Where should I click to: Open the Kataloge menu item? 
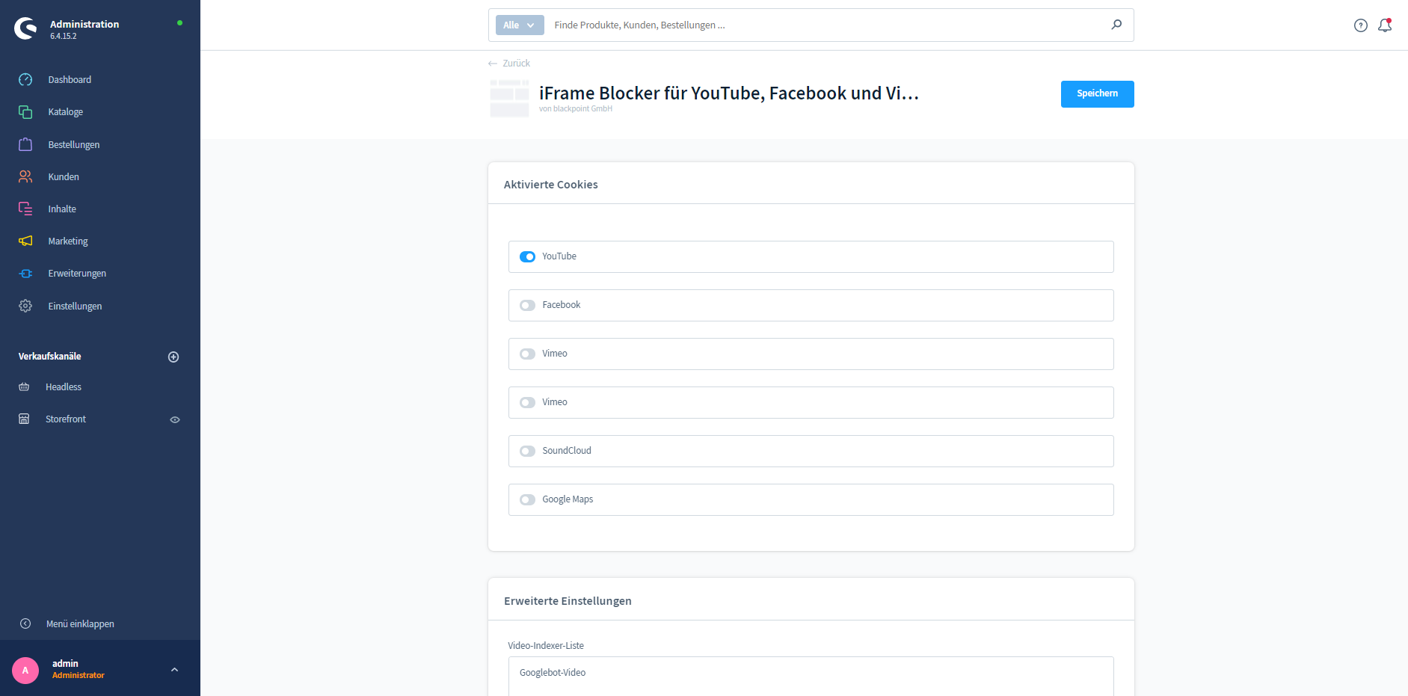(66, 111)
